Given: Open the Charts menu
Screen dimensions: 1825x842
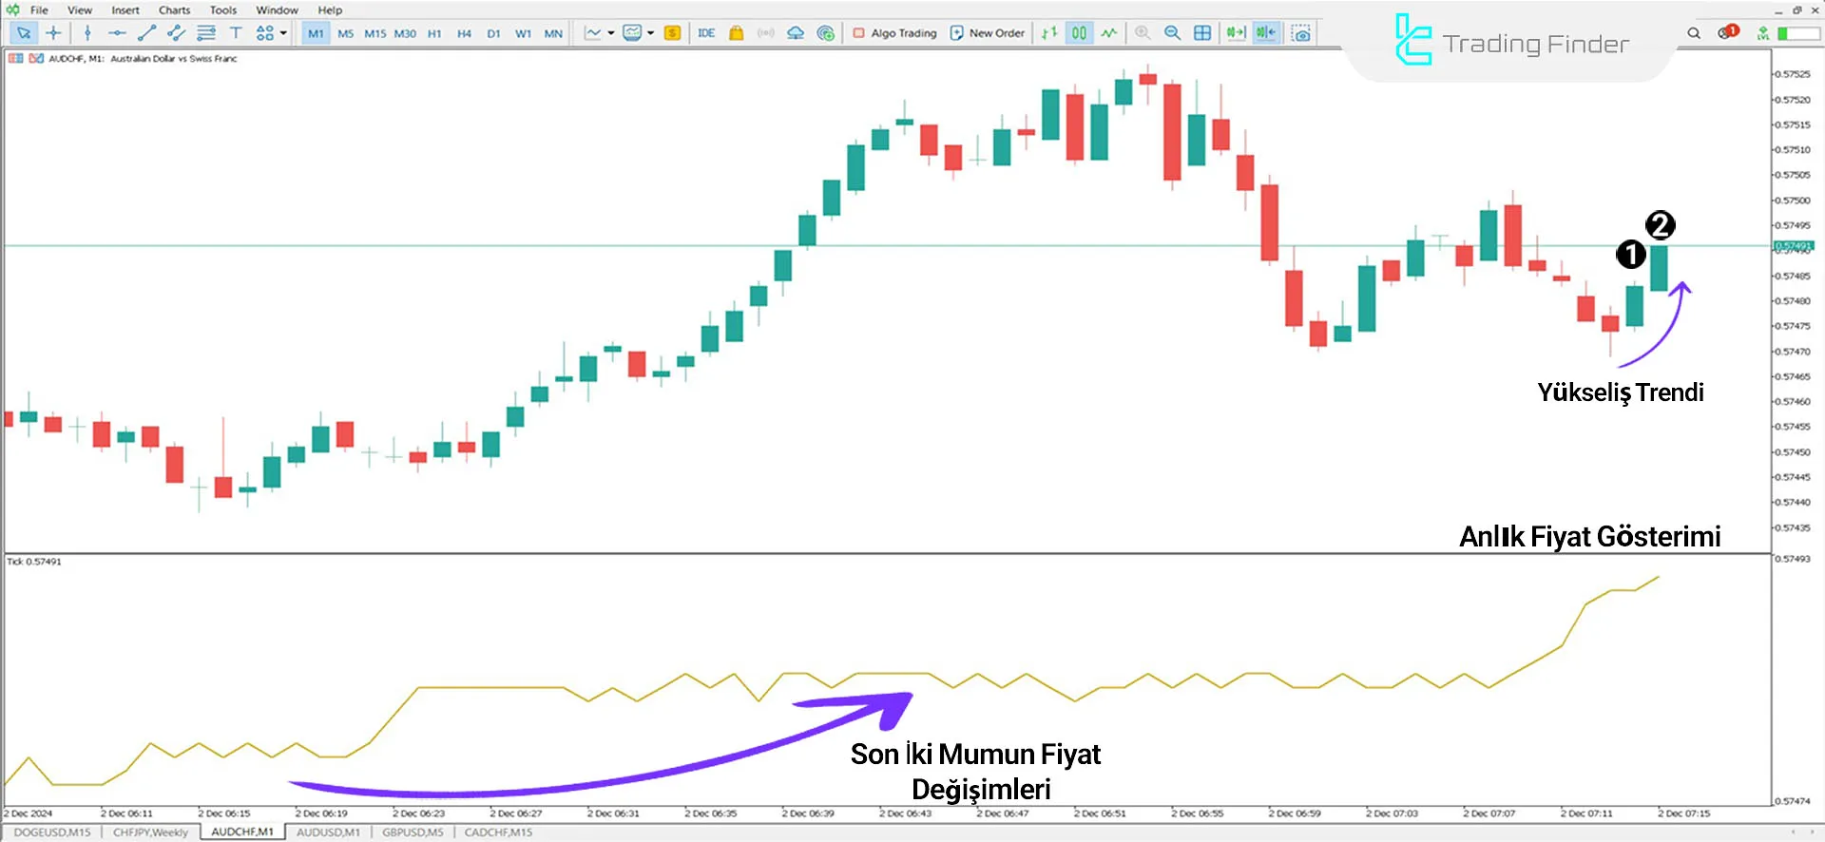Looking at the screenshot, I should tap(174, 10).
